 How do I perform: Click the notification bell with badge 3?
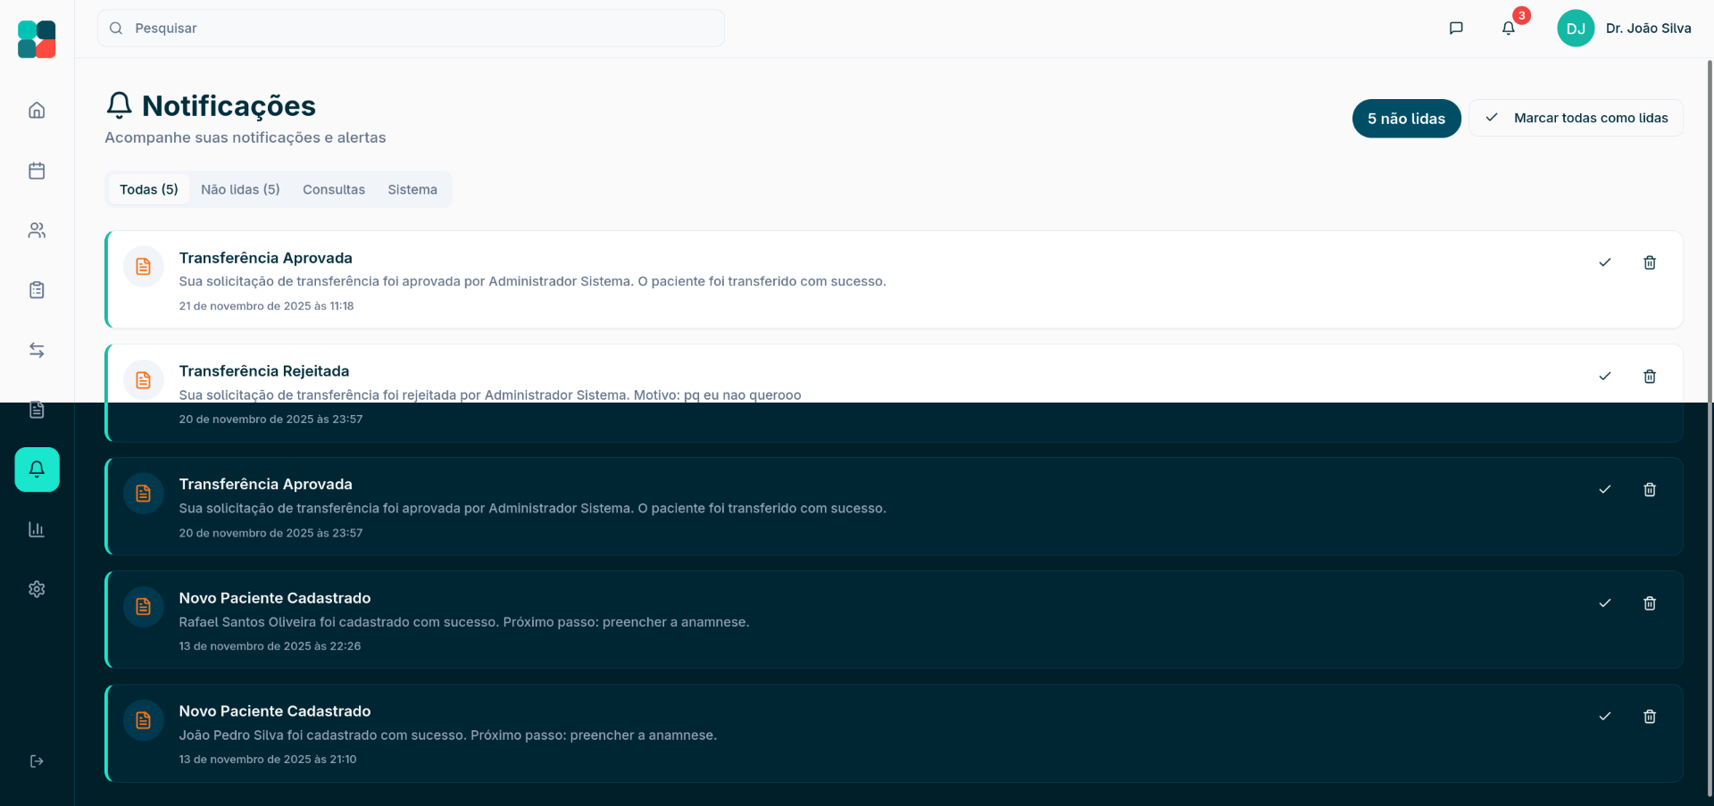tap(1509, 29)
